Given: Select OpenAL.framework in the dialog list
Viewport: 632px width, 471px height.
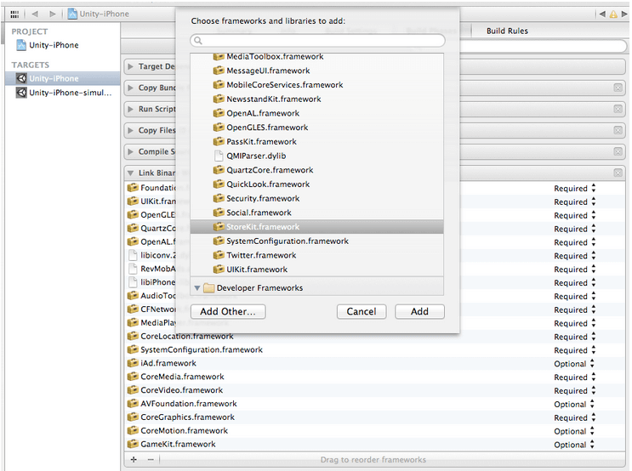Looking at the screenshot, I should coord(316,113).
